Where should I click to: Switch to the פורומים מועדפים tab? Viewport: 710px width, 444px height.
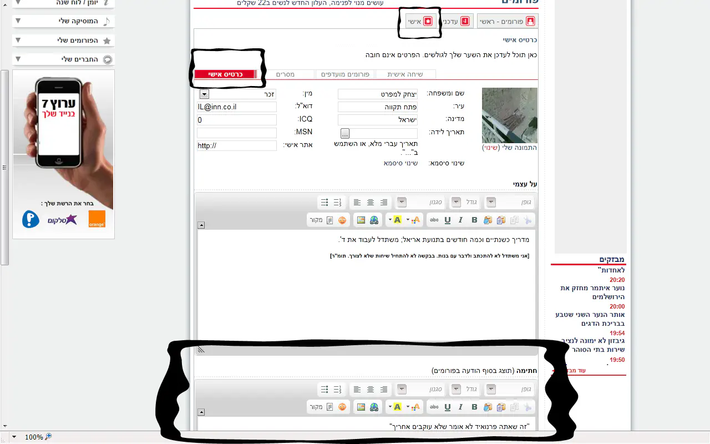pos(344,74)
